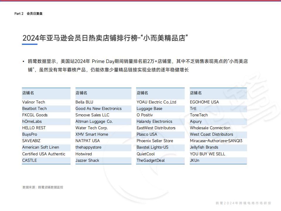Select Good As New Electronics cell
281x211 pixels.
point(103,108)
